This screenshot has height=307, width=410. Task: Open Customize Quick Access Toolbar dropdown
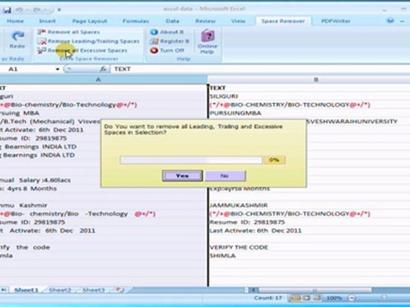pos(59,10)
